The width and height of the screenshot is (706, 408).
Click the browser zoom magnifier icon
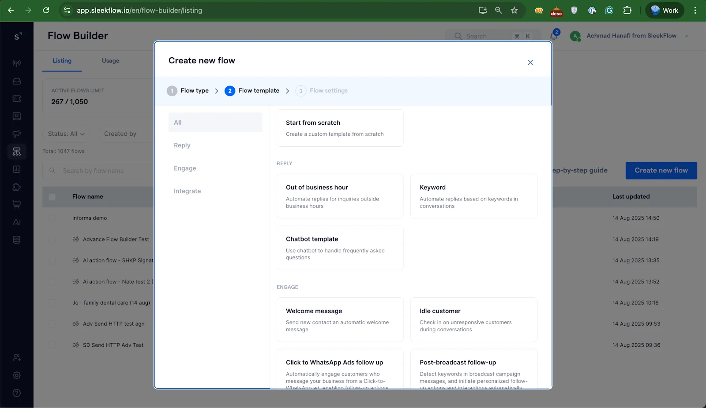pos(498,10)
